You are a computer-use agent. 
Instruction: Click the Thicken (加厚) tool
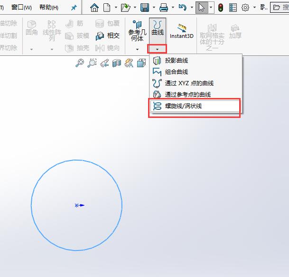click(x=235, y=32)
